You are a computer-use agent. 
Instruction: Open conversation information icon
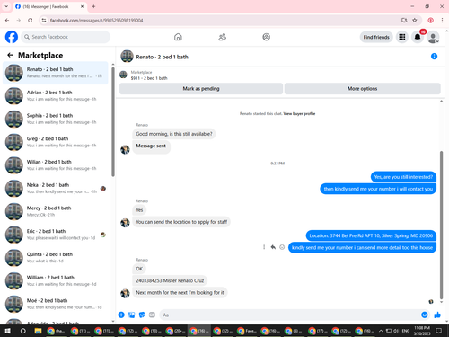[x=434, y=57]
